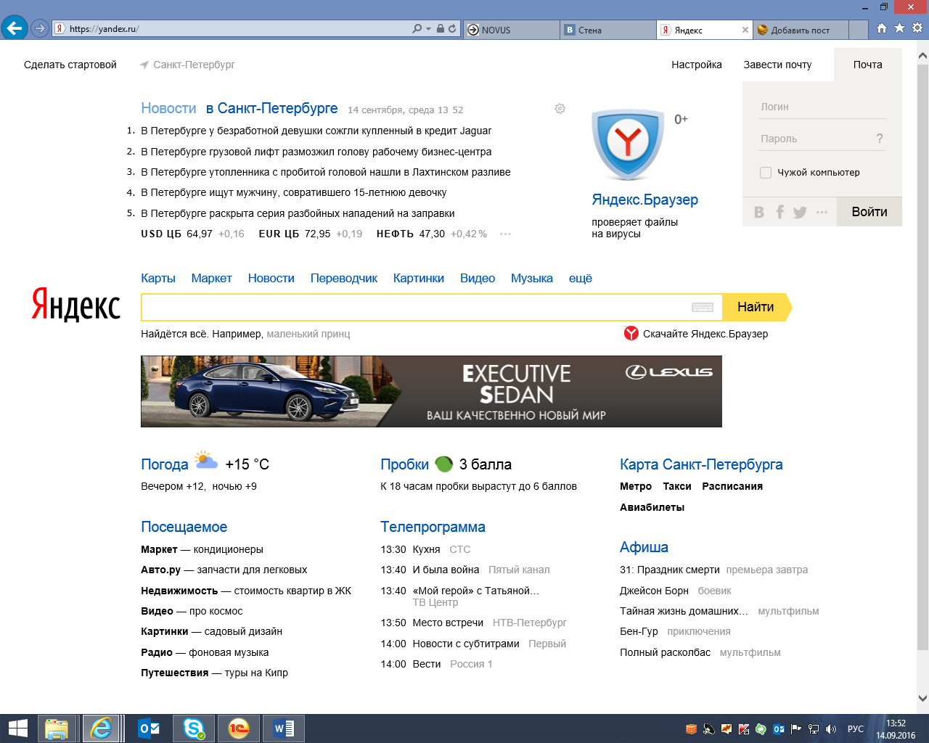
Task: Open the Новости heading link
Action: pyautogui.click(x=168, y=108)
